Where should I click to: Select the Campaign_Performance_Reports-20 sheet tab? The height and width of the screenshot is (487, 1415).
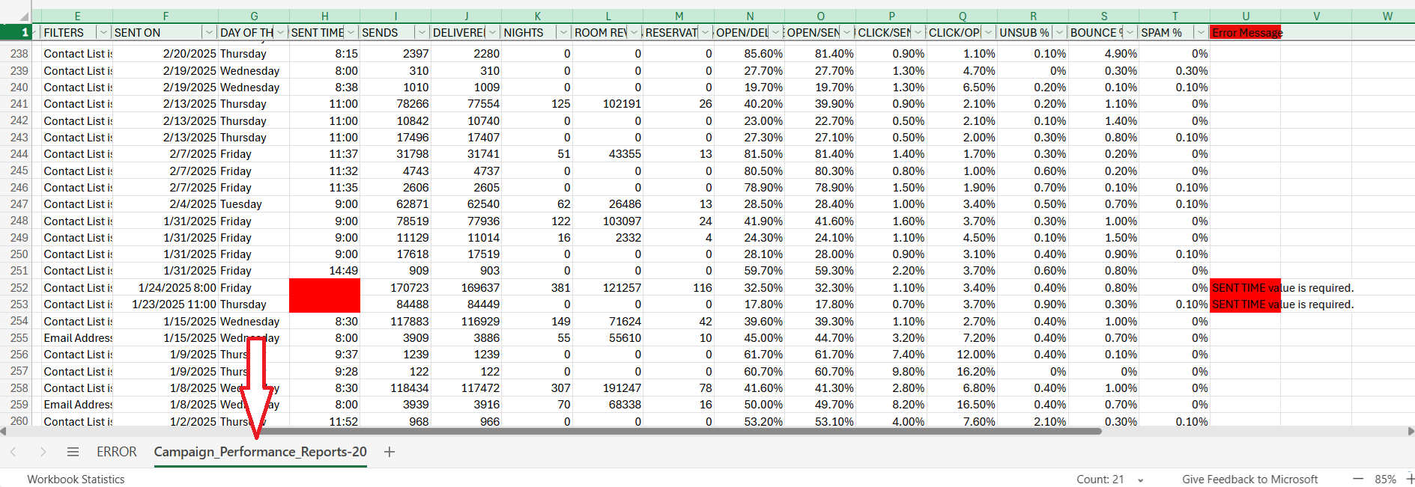pos(261,452)
